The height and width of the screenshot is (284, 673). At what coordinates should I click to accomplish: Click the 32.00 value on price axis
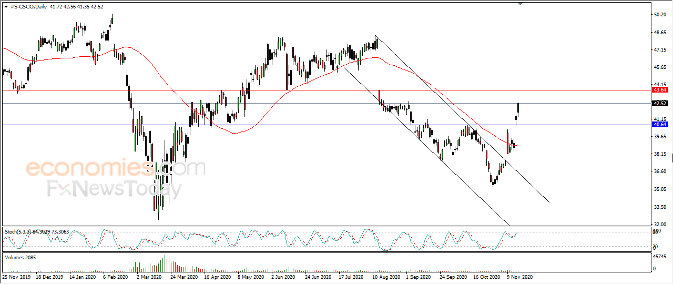tap(660, 224)
